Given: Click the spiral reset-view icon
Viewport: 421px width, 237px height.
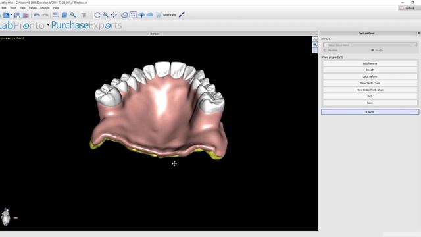Looking at the screenshot, I should point(124,15).
